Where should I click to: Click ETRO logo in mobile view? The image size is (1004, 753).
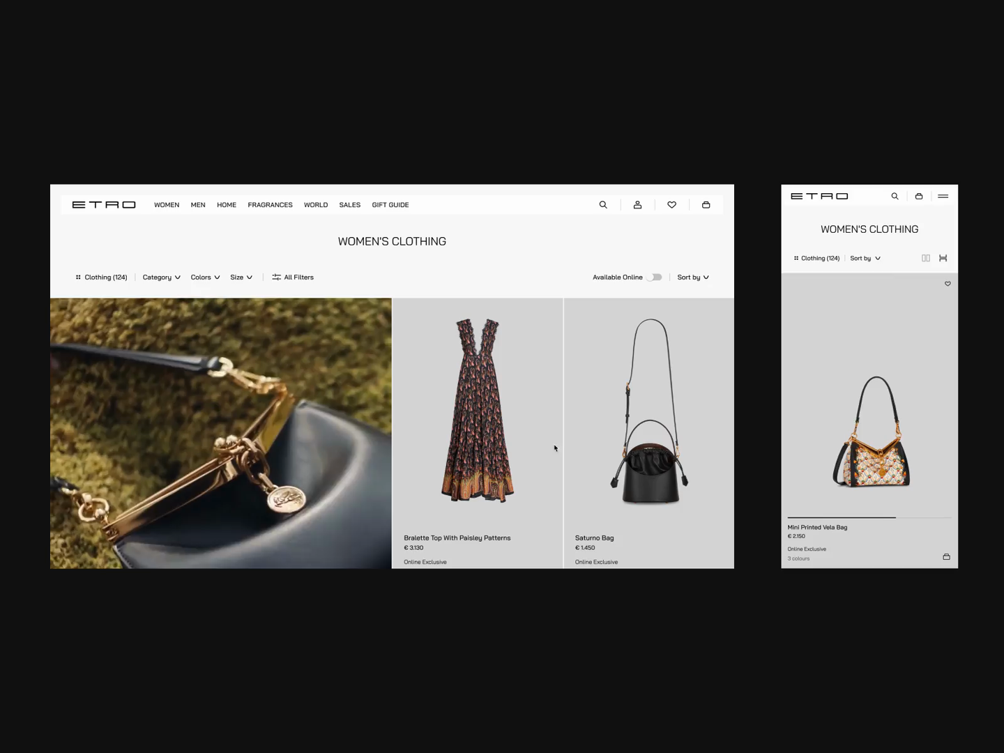(x=819, y=197)
